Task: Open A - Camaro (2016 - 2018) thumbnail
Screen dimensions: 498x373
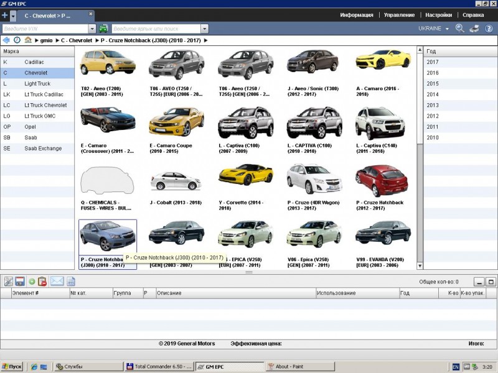Action: [x=383, y=60]
